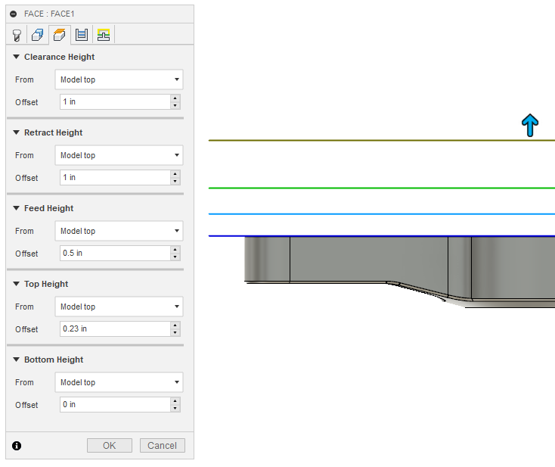Open Clearance Height From dropdown

click(119, 79)
